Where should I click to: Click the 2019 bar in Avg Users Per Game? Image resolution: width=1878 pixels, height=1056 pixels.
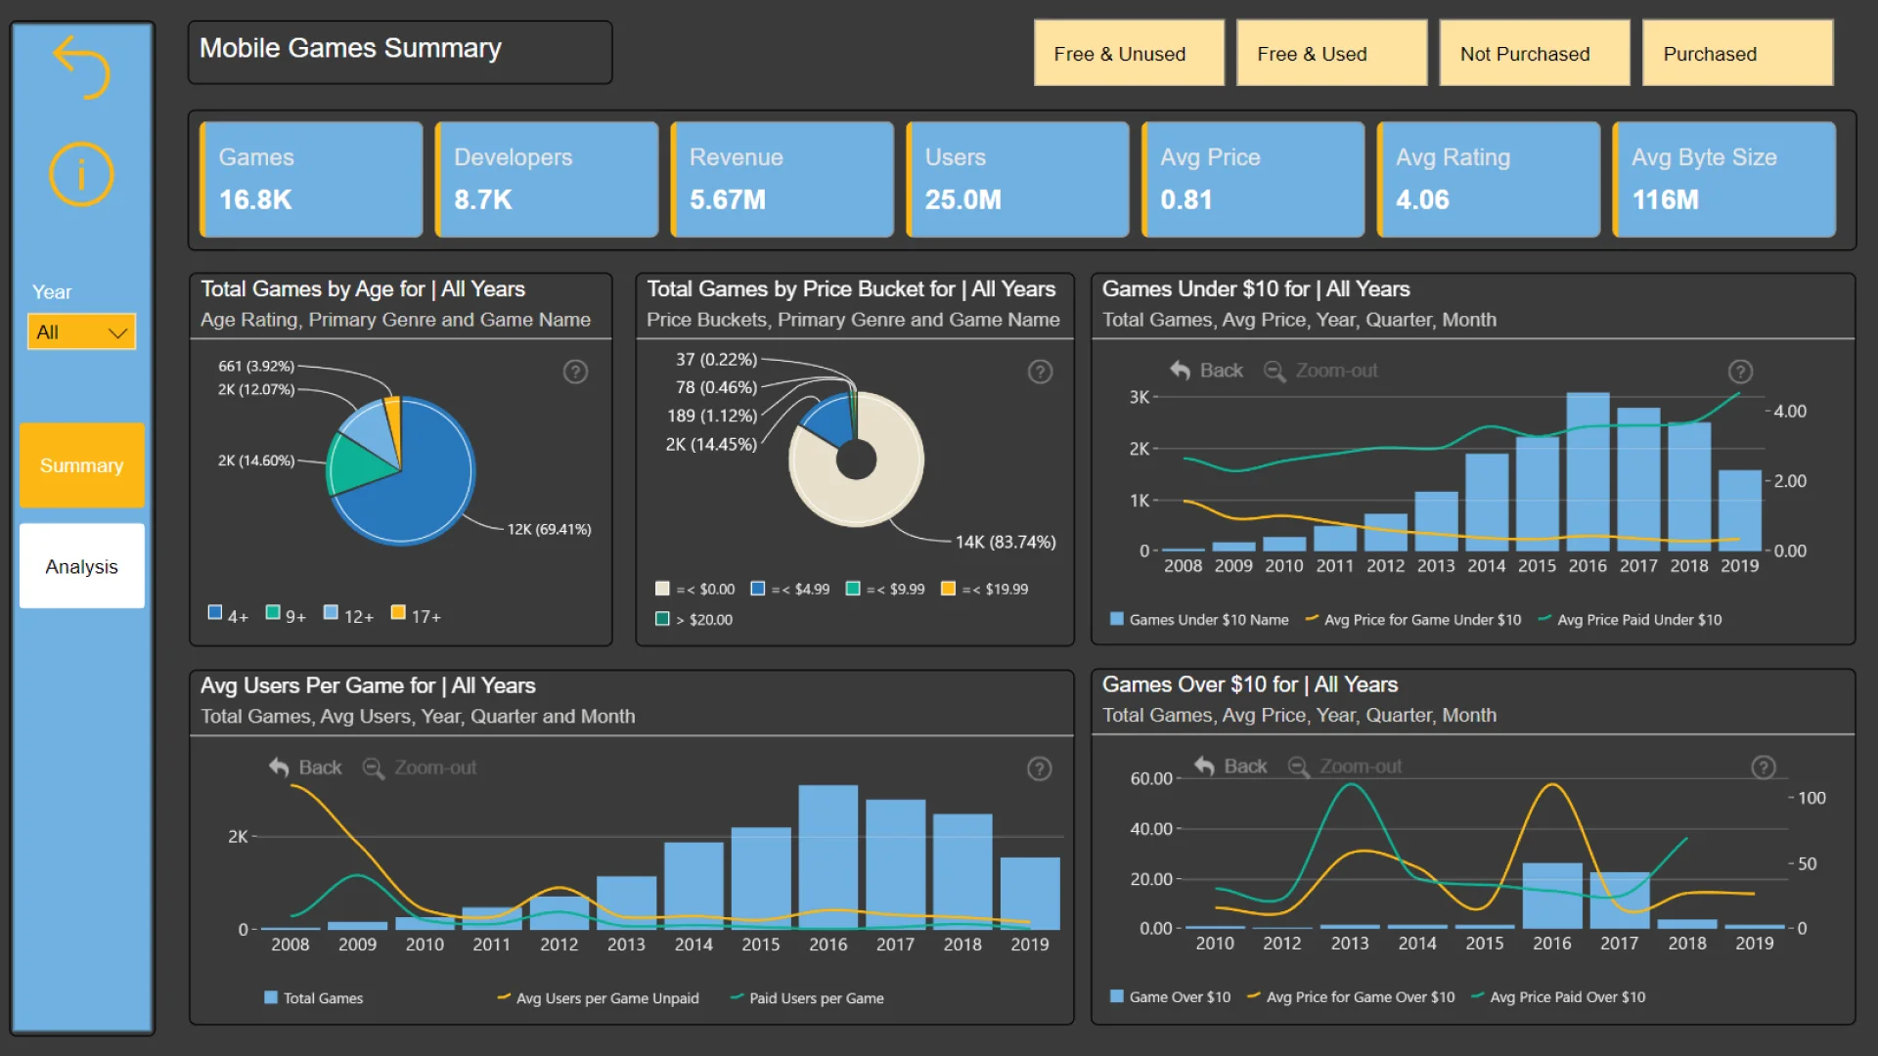point(1030,894)
